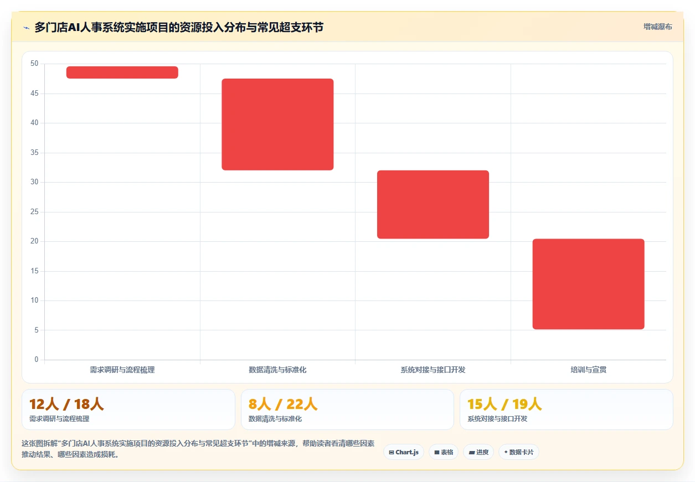
Task: Open the 12人 / 18人 data card
Action: click(x=128, y=410)
